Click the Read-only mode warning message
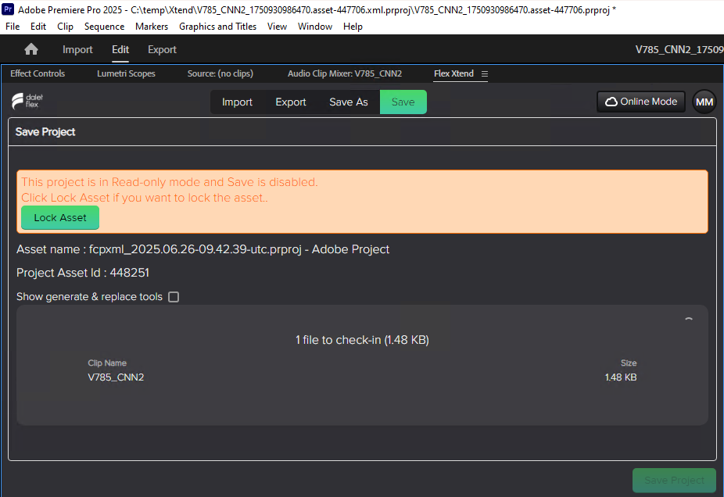The image size is (724, 497). tap(170, 190)
